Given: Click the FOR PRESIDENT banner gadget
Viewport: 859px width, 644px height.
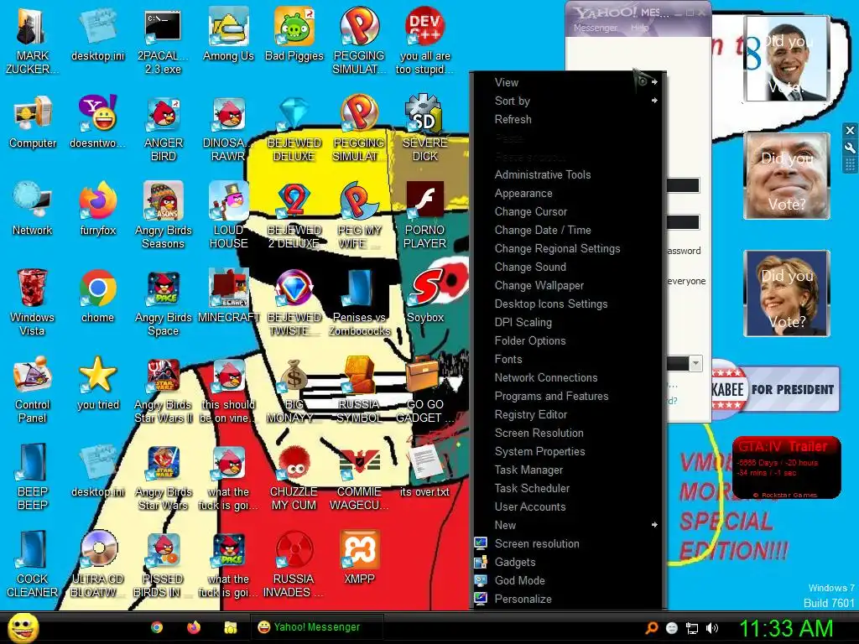Looking at the screenshot, I should coord(775,389).
